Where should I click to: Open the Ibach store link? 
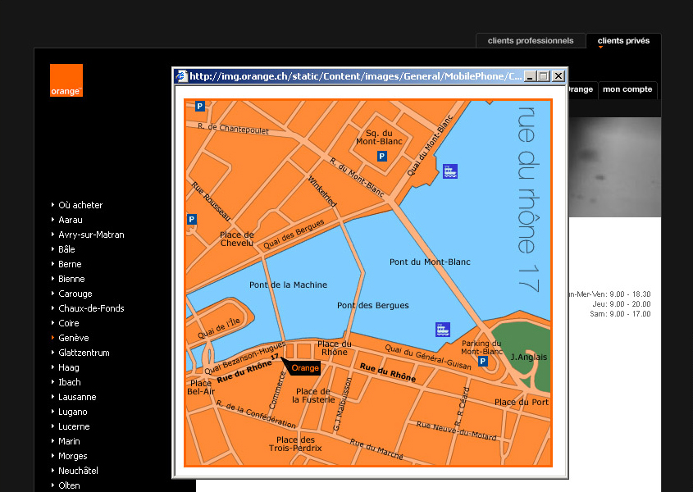(70, 382)
